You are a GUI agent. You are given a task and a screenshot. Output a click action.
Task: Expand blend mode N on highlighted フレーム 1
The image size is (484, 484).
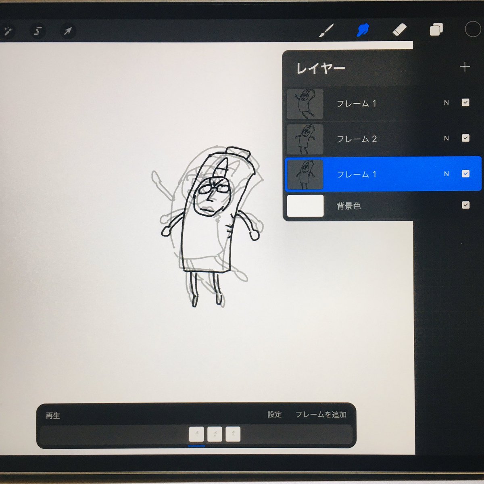click(x=446, y=174)
